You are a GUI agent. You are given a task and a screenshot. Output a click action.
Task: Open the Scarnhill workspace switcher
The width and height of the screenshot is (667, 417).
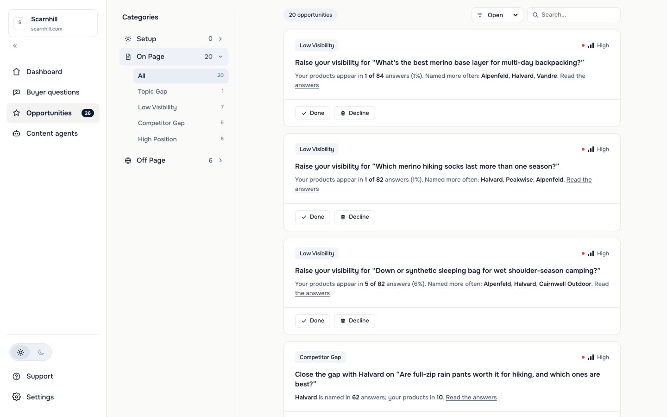pos(53,23)
